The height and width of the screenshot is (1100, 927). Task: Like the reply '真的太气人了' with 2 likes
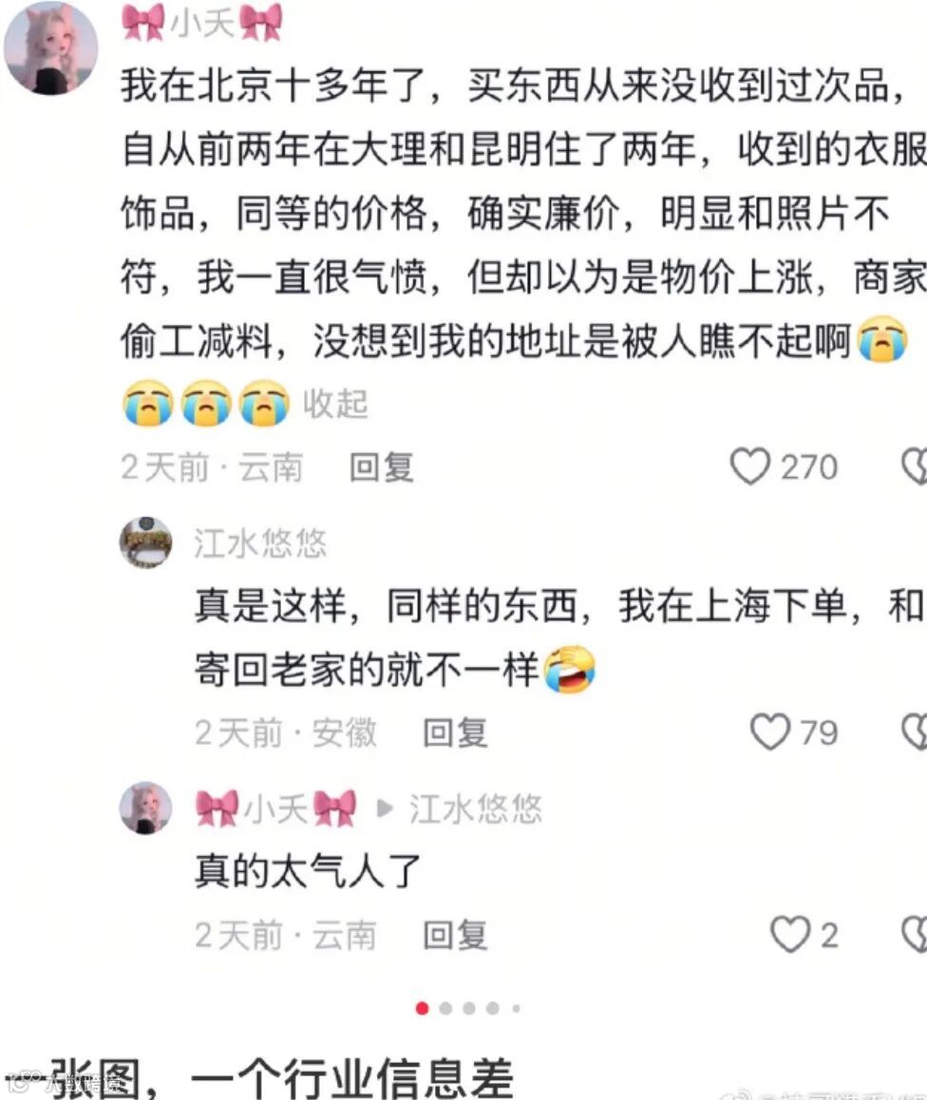click(790, 935)
